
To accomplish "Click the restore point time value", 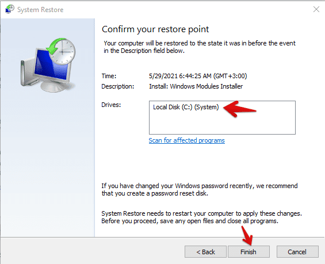I will pyautogui.click(x=198, y=76).
